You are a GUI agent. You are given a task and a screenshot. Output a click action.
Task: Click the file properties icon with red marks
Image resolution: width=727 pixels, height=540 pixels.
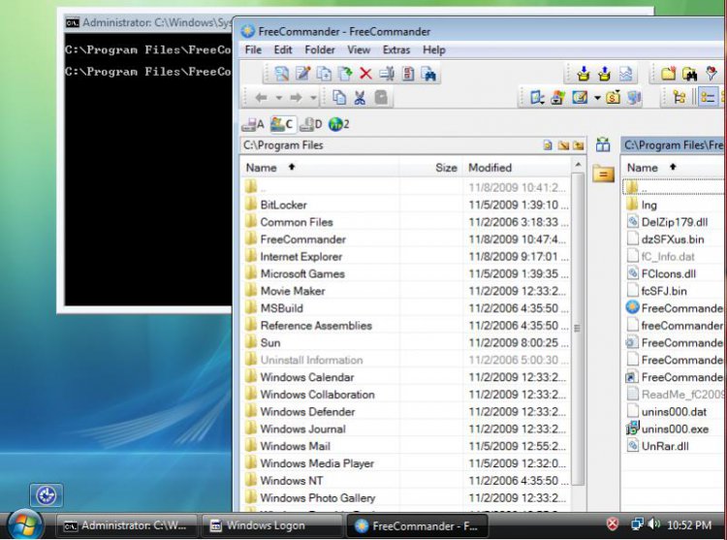[408, 74]
